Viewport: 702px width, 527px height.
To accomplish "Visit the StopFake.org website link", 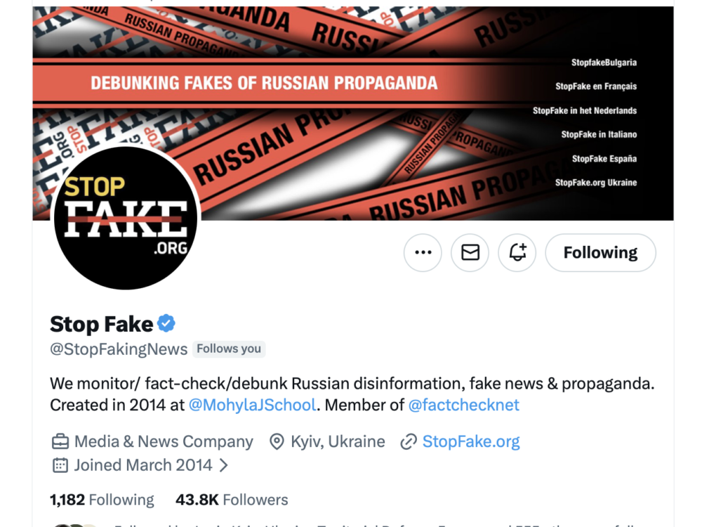I will 471,442.
